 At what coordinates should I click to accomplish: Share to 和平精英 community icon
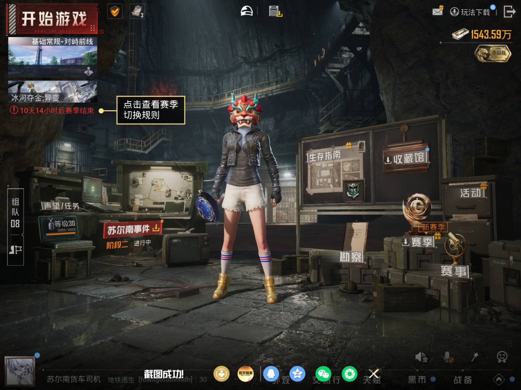[245, 374]
